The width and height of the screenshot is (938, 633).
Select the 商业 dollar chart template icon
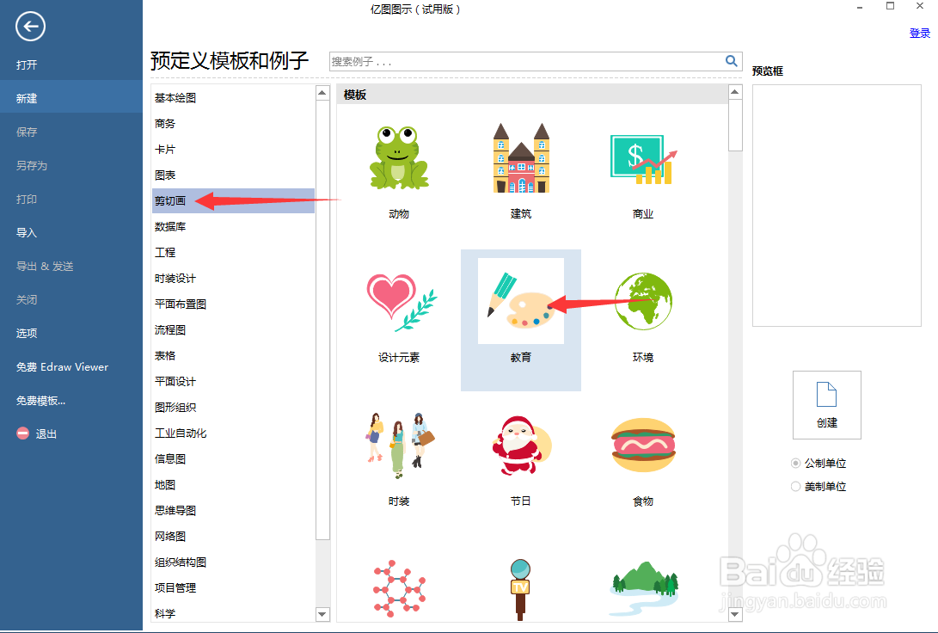[643, 159]
